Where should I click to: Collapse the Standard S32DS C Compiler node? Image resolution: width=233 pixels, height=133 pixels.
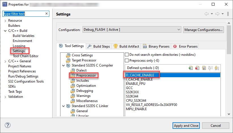(63, 65)
